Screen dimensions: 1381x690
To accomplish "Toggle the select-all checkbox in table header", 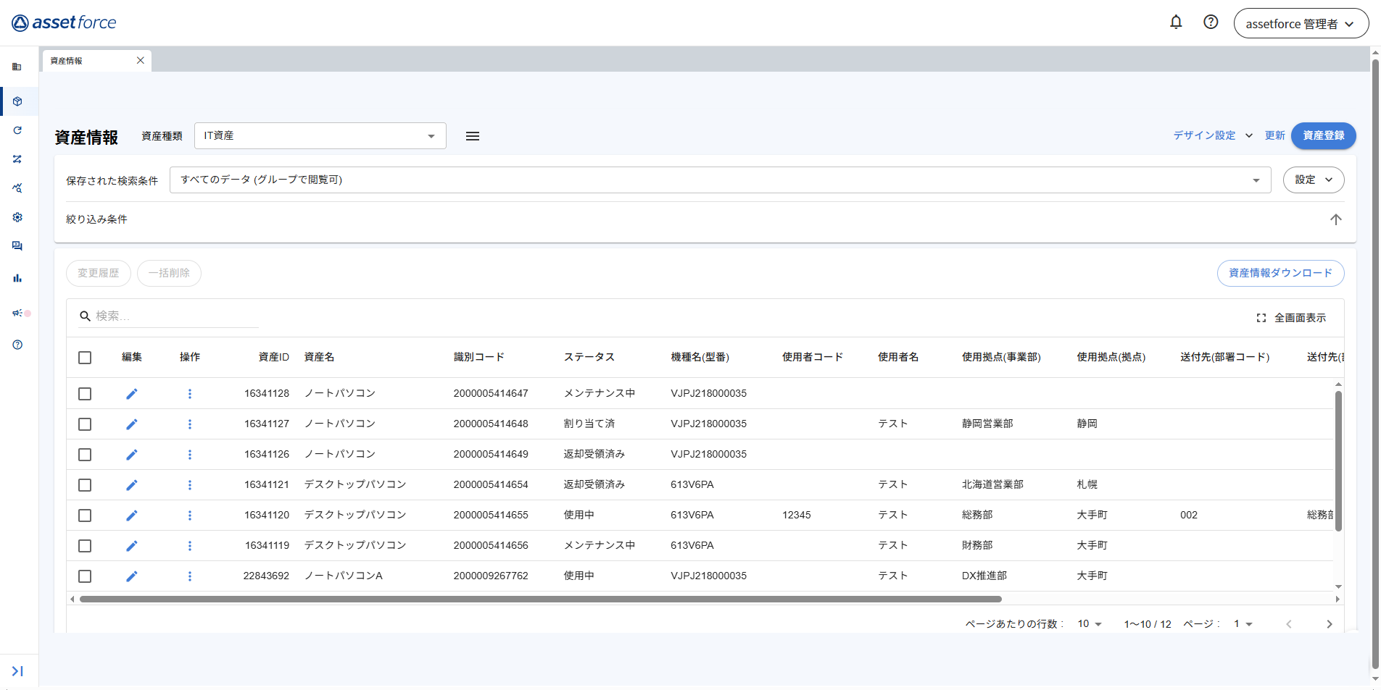I will point(85,358).
